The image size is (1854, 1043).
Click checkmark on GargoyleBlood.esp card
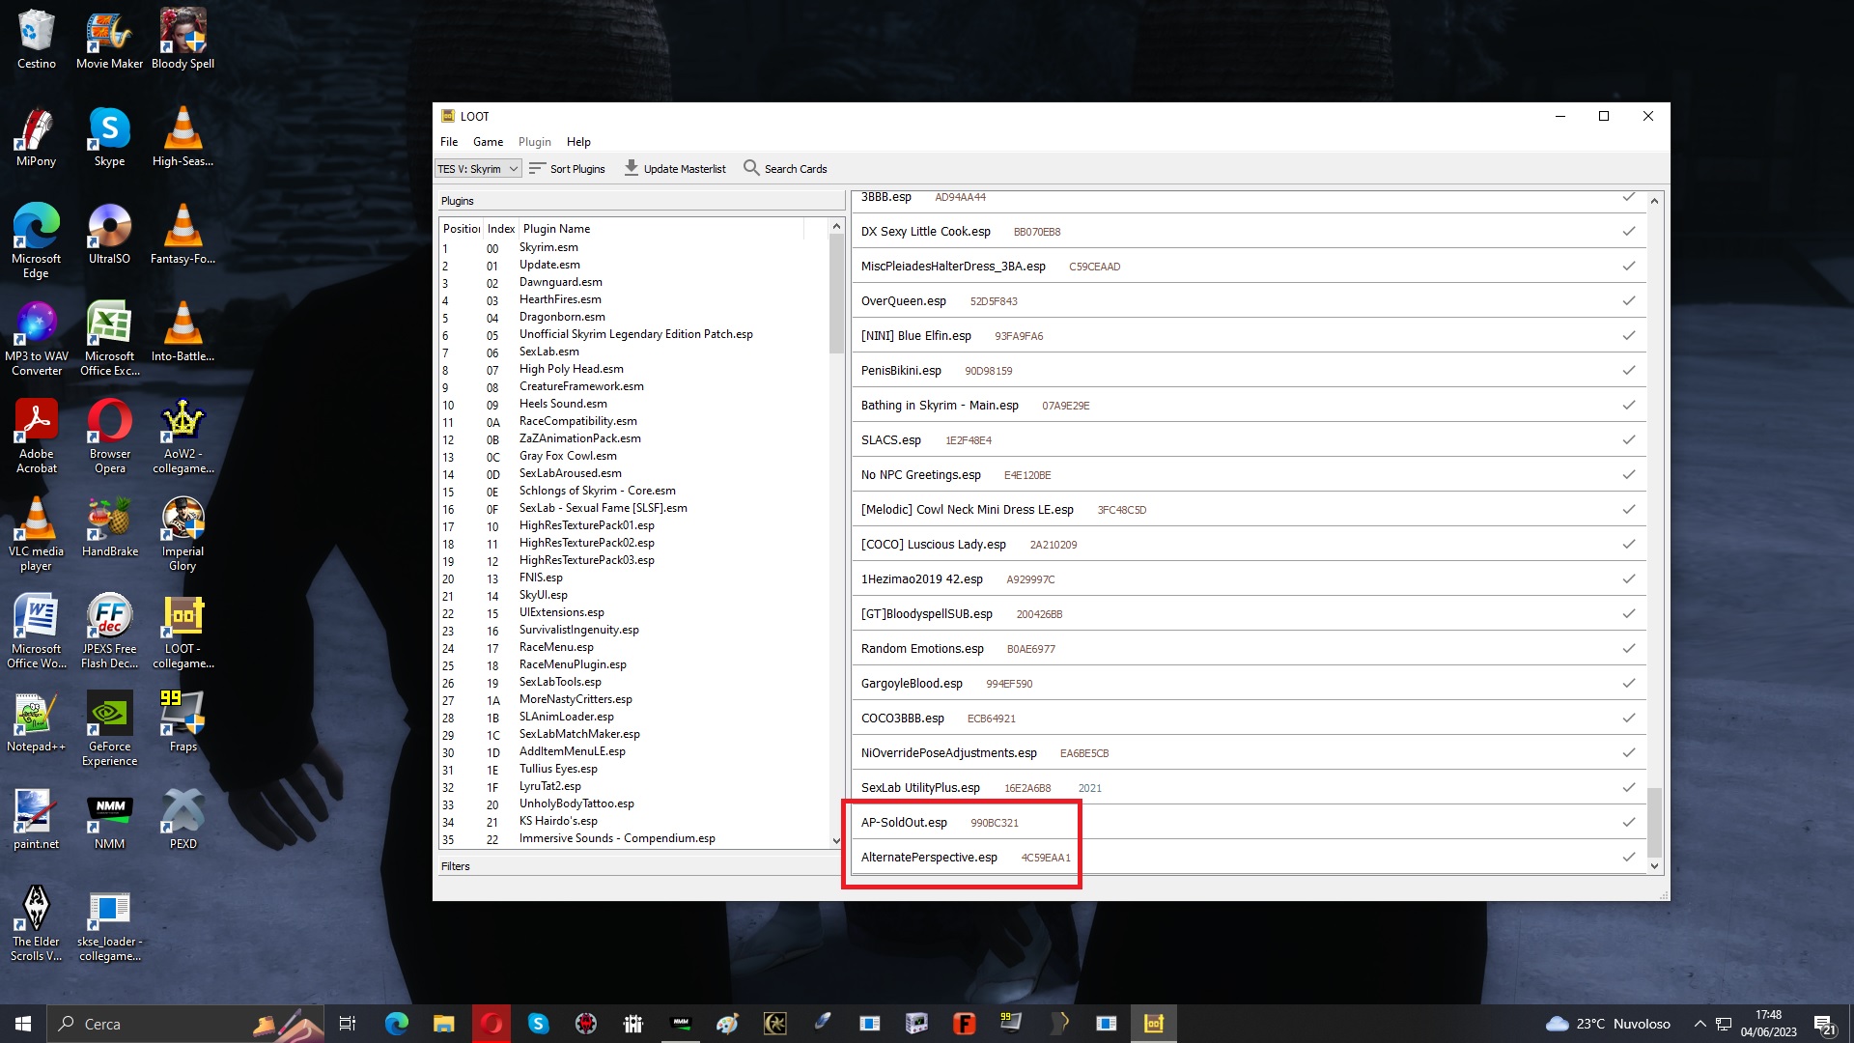click(1629, 683)
